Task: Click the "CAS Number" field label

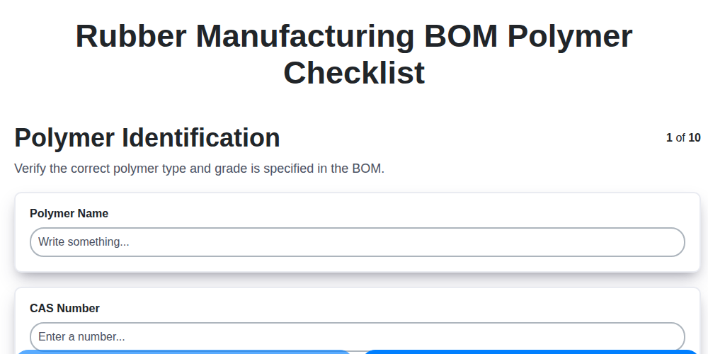Action: coord(64,308)
